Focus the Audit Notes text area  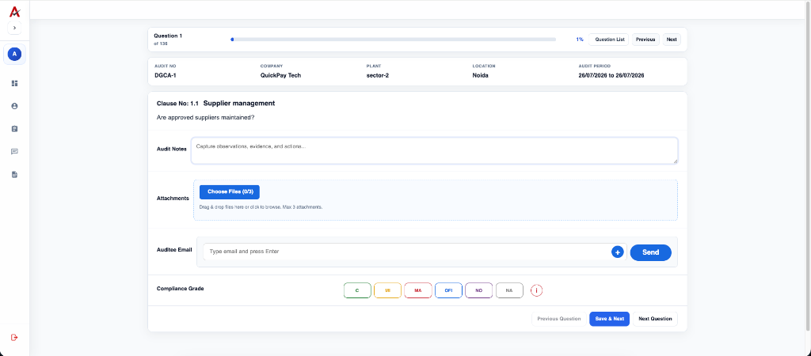click(435, 151)
